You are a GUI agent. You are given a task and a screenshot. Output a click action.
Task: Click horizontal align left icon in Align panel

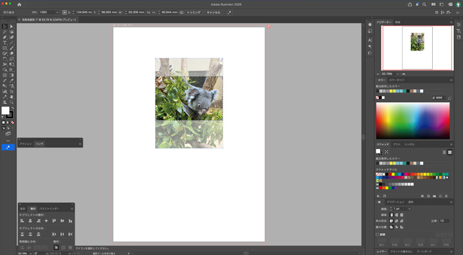pyautogui.click(x=22, y=221)
